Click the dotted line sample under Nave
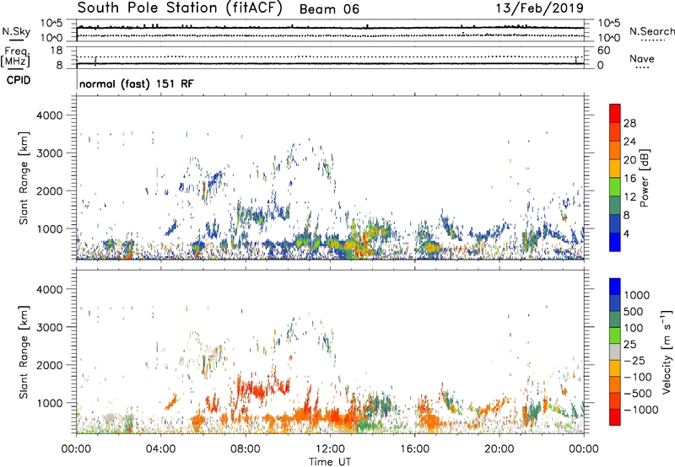The image size is (675, 467). point(642,67)
